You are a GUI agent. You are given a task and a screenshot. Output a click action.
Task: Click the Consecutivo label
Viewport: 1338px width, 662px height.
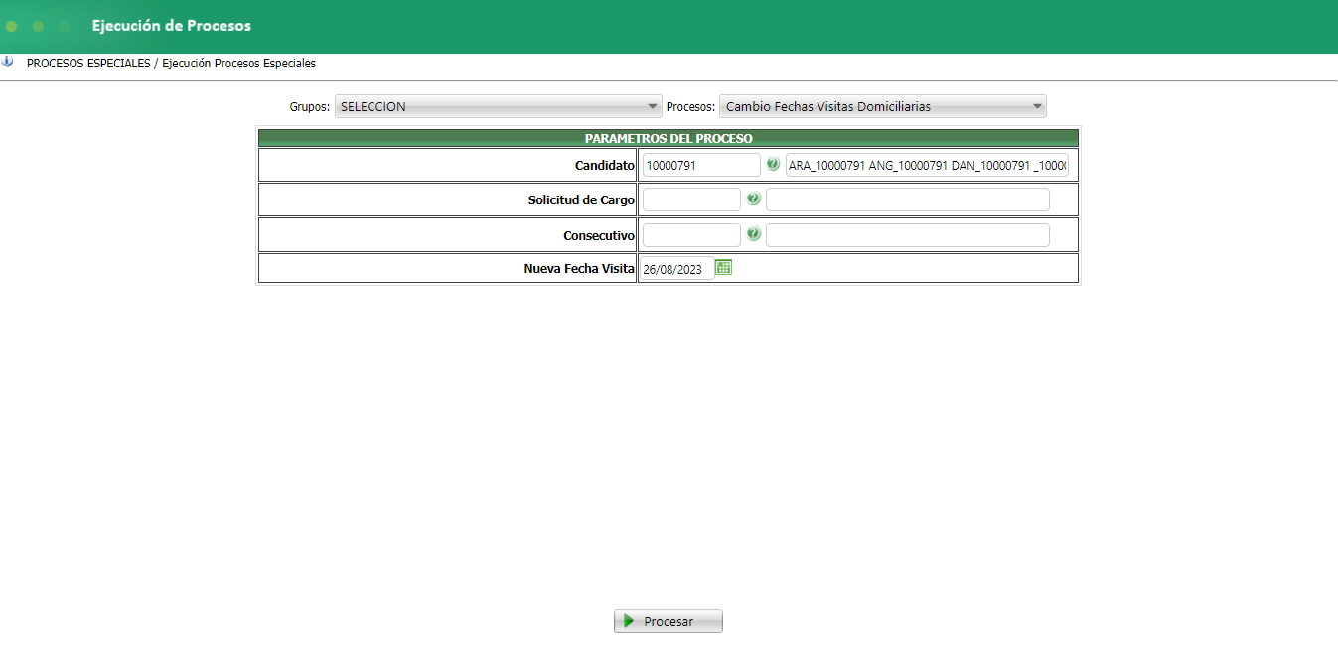598,235
